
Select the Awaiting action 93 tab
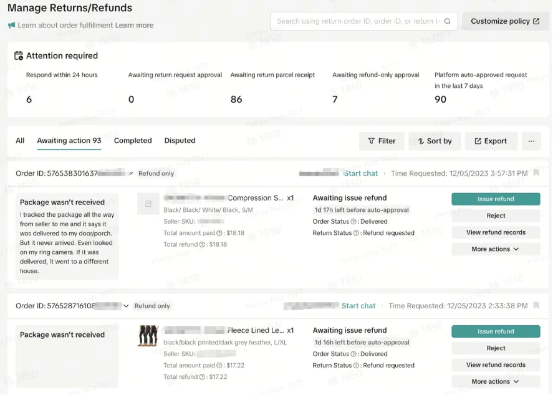point(69,141)
